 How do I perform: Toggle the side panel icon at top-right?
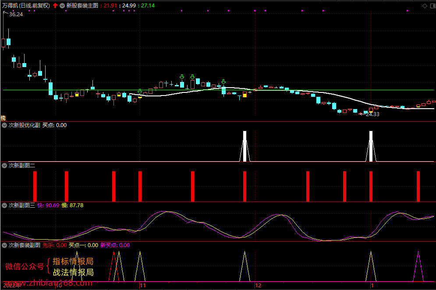433,6
